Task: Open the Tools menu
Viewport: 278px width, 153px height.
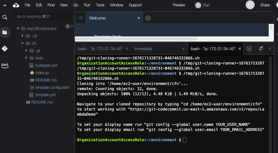Action: [100, 5]
